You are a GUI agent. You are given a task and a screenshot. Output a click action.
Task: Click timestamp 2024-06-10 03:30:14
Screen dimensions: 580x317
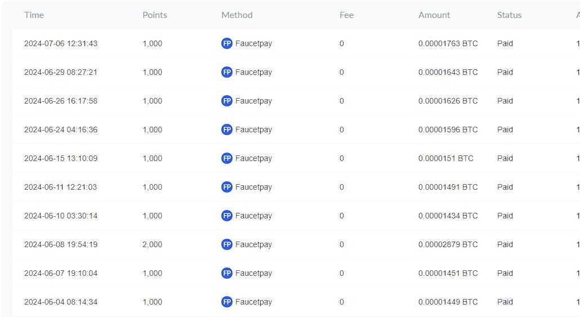click(x=61, y=216)
